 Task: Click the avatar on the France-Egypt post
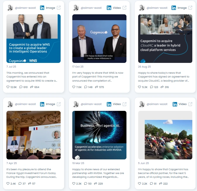10,104
